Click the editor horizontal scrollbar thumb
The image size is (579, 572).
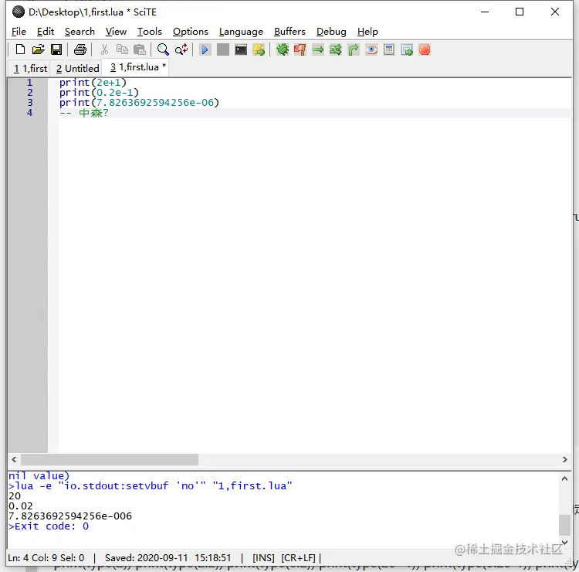(110, 460)
